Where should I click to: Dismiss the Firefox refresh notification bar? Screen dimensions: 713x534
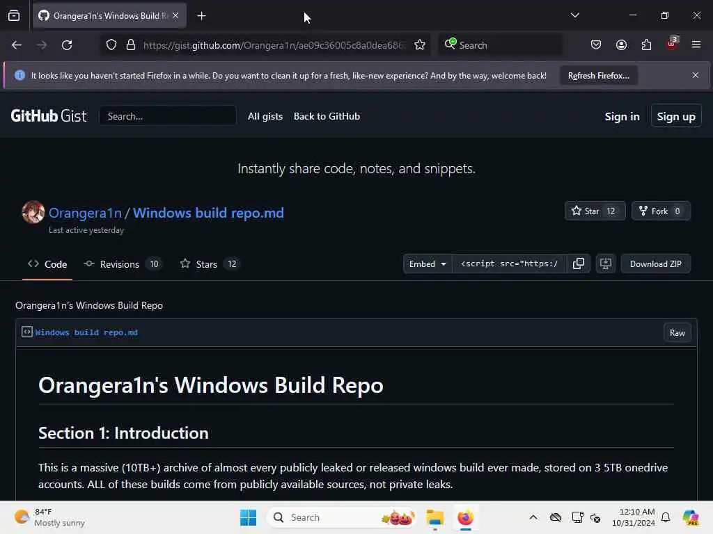point(696,75)
